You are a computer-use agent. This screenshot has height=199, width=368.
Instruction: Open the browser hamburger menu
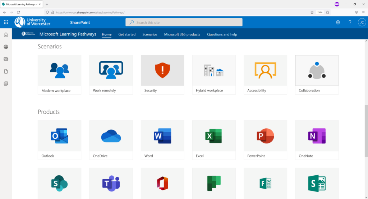coord(363,13)
